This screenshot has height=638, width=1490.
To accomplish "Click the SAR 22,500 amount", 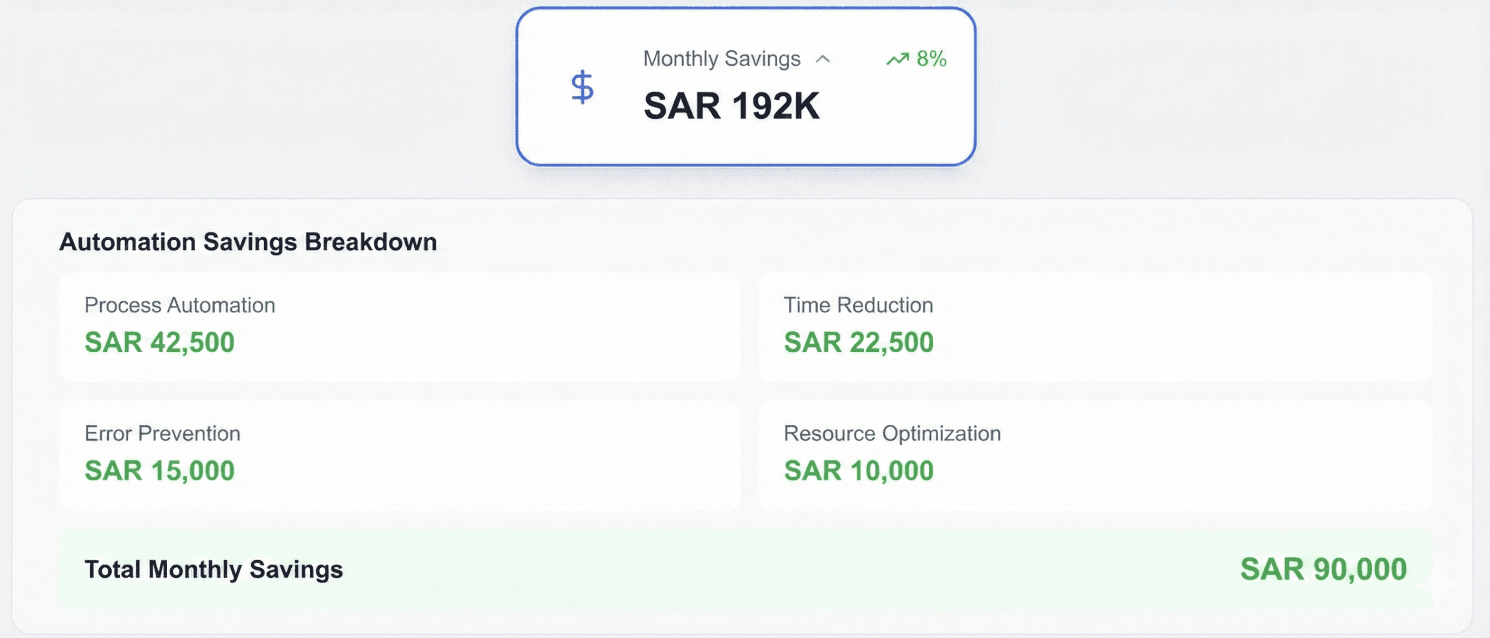I will 859,342.
